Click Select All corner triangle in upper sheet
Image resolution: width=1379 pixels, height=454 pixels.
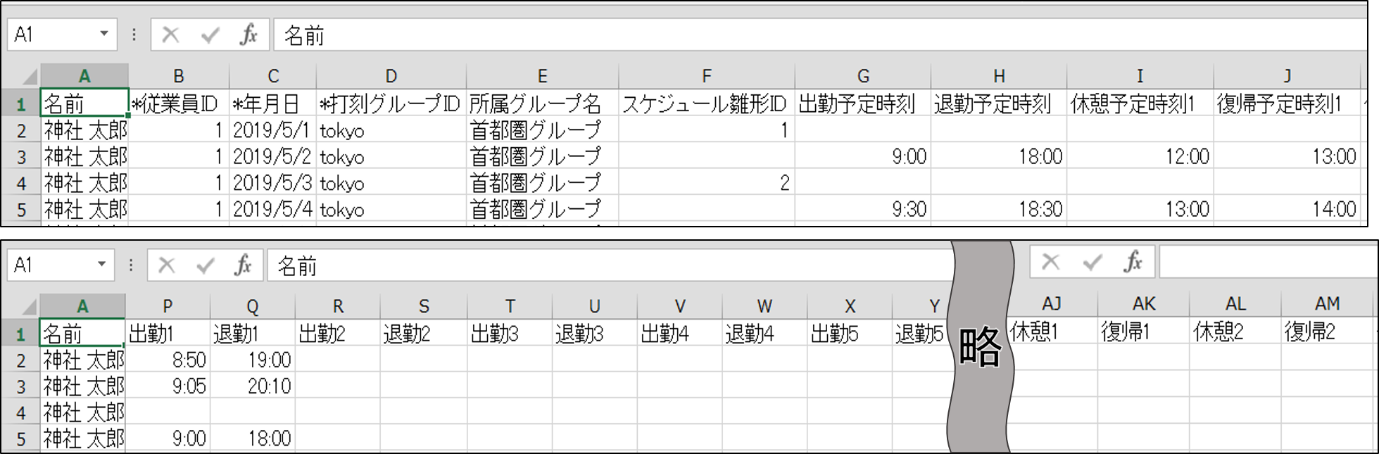pyautogui.click(x=28, y=76)
